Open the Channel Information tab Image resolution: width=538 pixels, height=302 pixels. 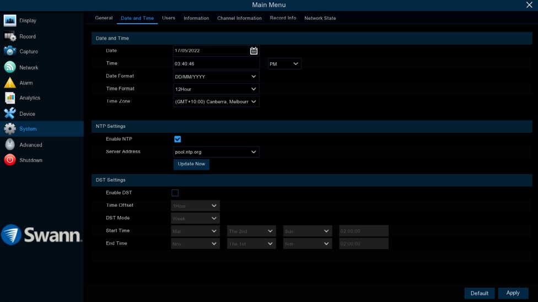click(239, 18)
